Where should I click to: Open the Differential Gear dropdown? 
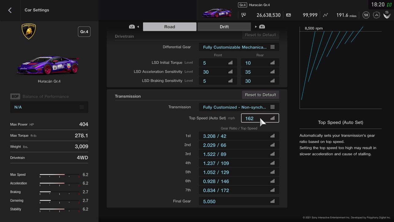[239, 47]
